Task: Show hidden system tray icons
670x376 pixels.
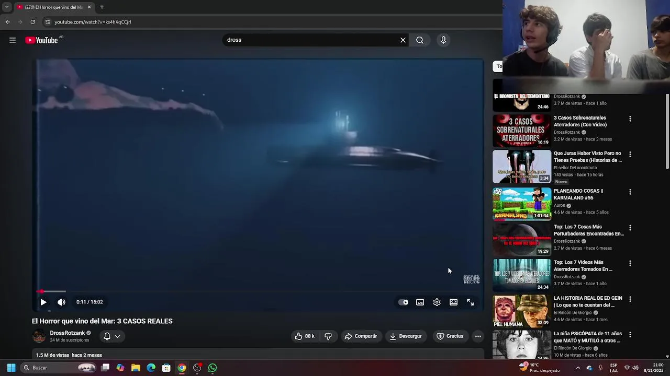Action: point(578,368)
